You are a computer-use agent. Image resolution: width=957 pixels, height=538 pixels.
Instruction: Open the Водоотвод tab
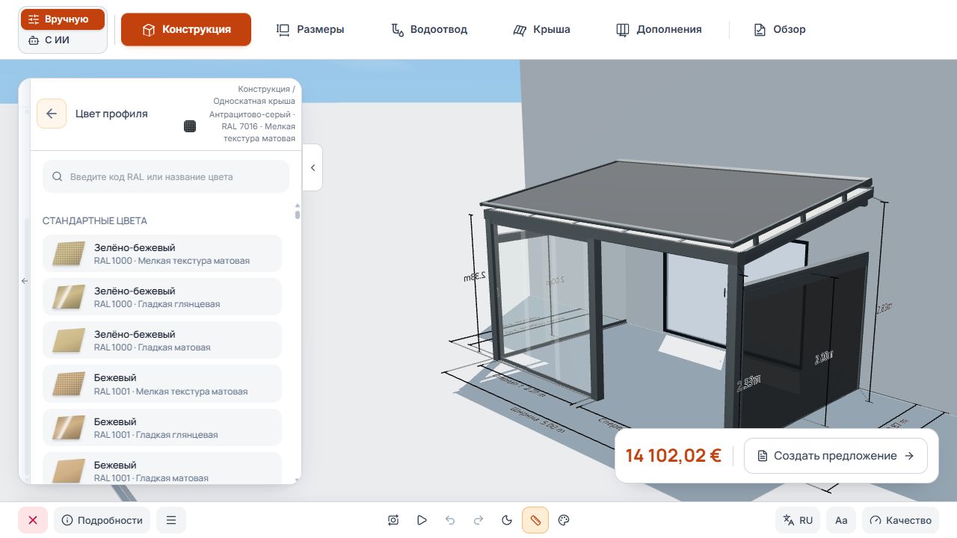click(429, 30)
